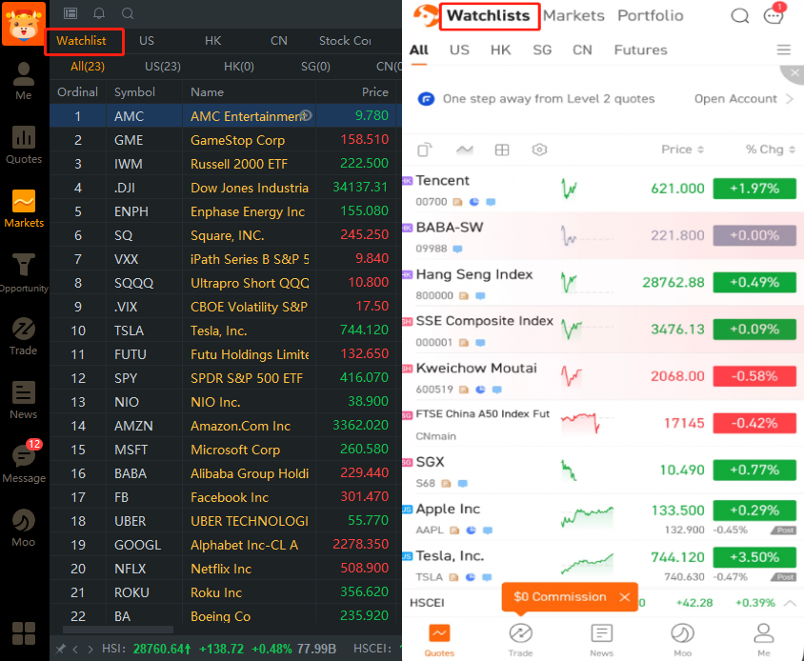Toggle the eye icon on AMC row

pyautogui.click(x=306, y=115)
